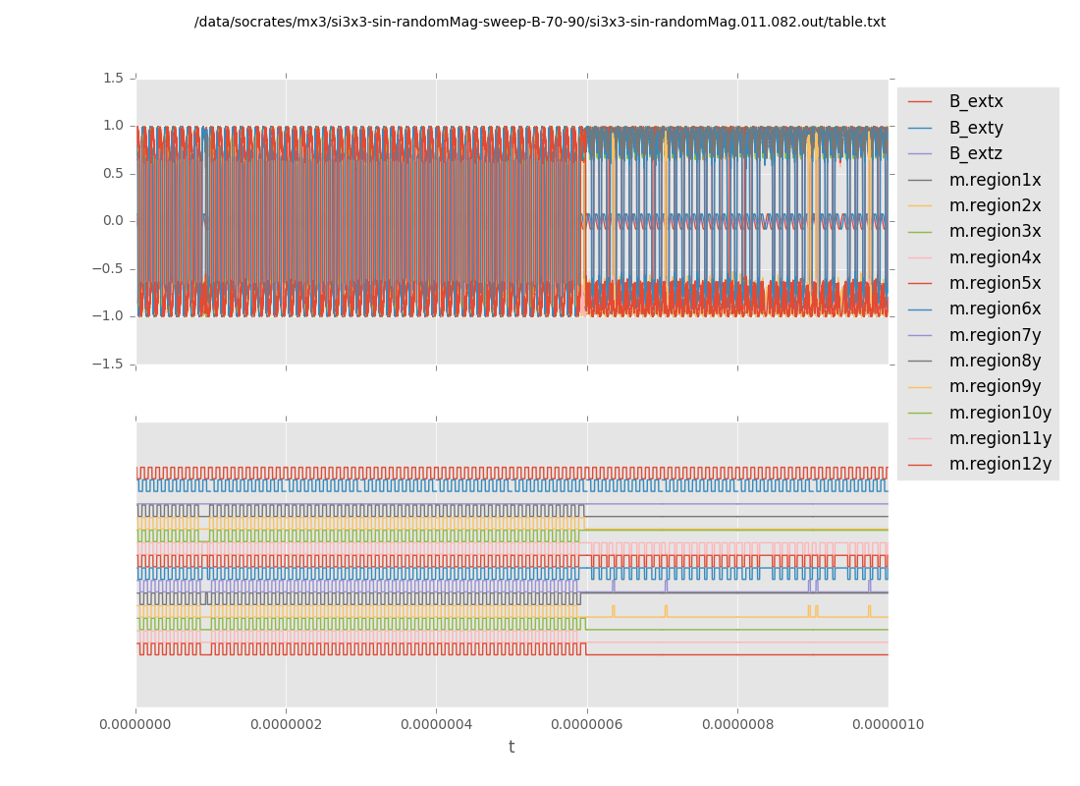Viewport: 1080px width, 786px height.
Task: Click the line swatch beside m.region10y
Action: coord(920,413)
